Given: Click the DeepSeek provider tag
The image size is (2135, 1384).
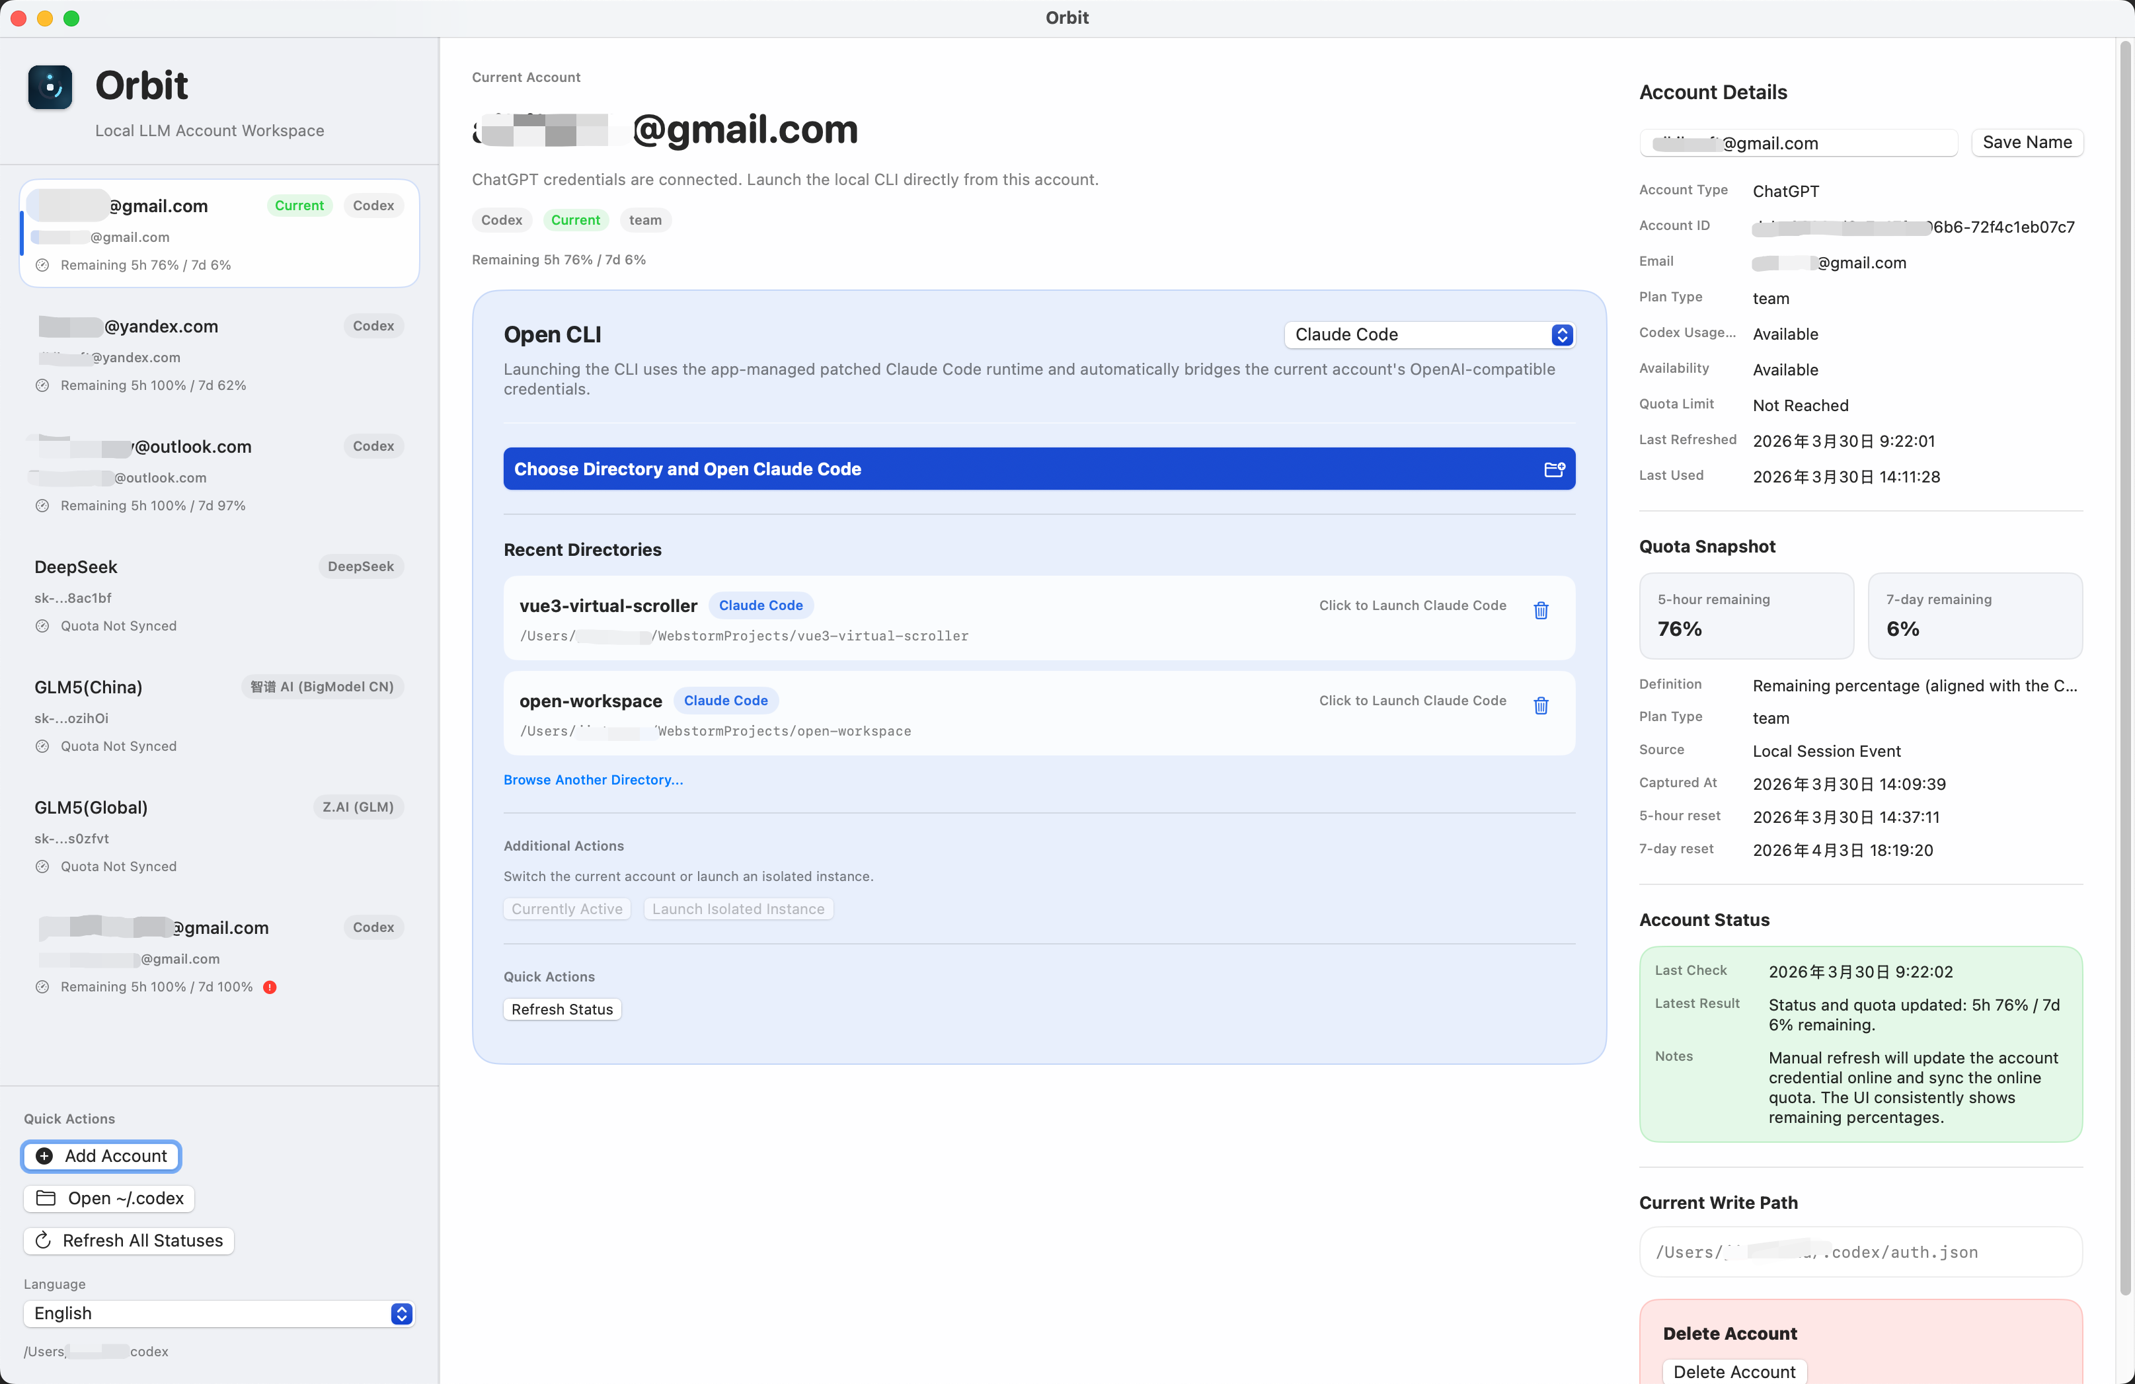Looking at the screenshot, I should tap(361, 567).
